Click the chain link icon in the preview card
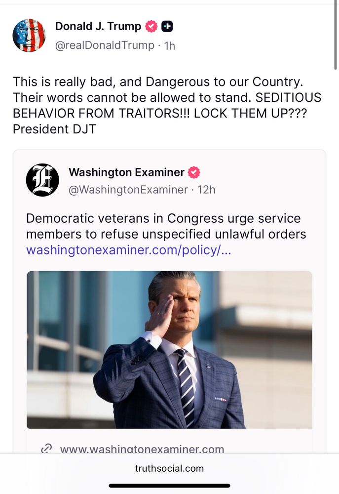Image resolution: width=339 pixels, height=494 pixels. pyautogui.click(x=46, y=449)
